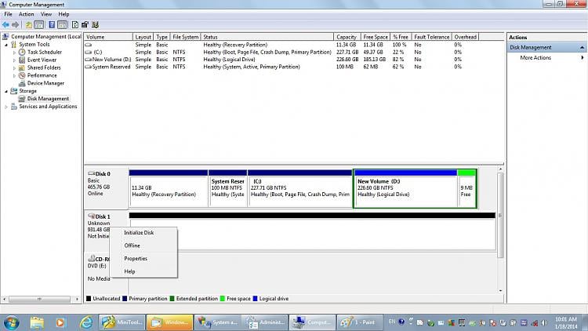Sort by the Free Space column header

pos(375,37)
